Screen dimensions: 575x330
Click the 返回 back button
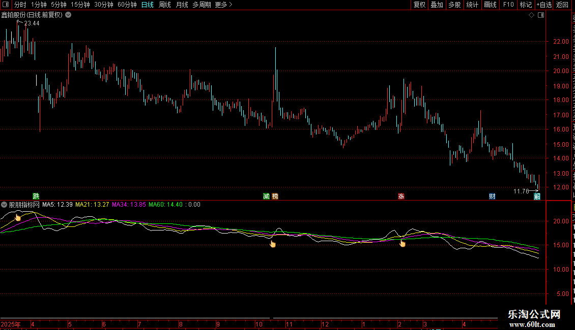coord(562,5)
